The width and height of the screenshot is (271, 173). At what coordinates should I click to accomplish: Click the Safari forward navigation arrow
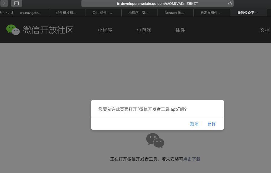4,3
